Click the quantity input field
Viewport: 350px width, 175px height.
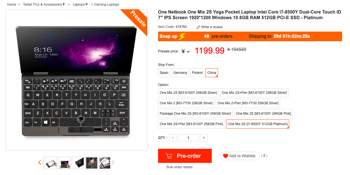click(x=188, y=138)
